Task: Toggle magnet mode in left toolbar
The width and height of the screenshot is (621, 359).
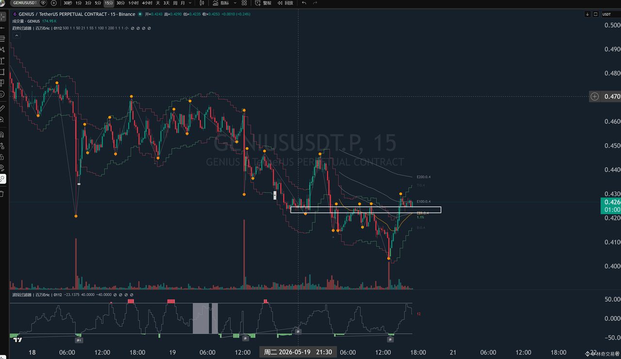Action: (2, 134)
